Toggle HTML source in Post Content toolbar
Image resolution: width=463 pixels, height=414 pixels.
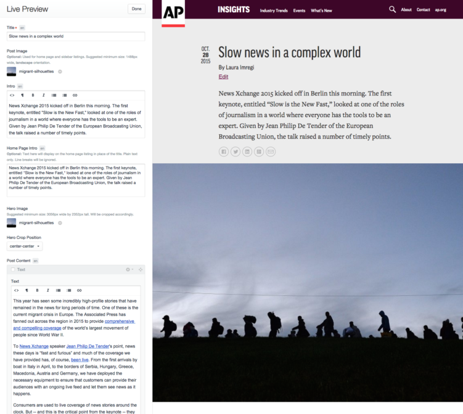tap(16, 290)
